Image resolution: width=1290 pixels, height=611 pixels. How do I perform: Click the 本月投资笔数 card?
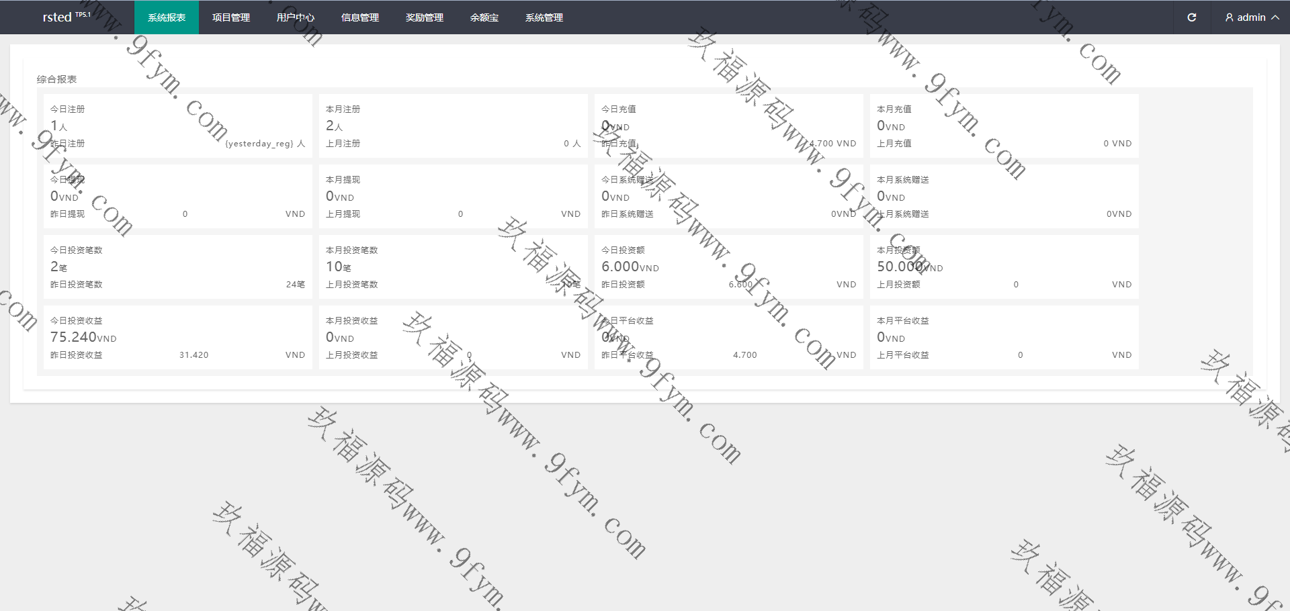453,267
